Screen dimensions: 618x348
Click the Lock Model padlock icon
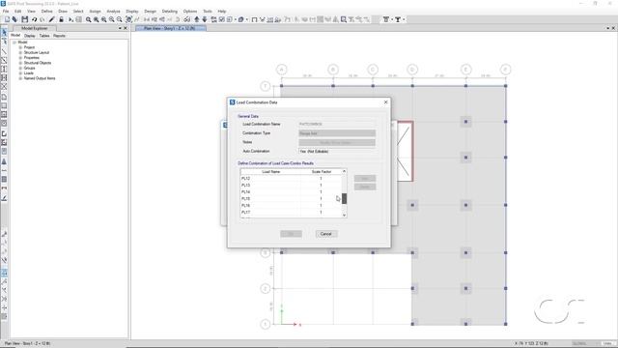pyautogui.click(x=61, y=19)
